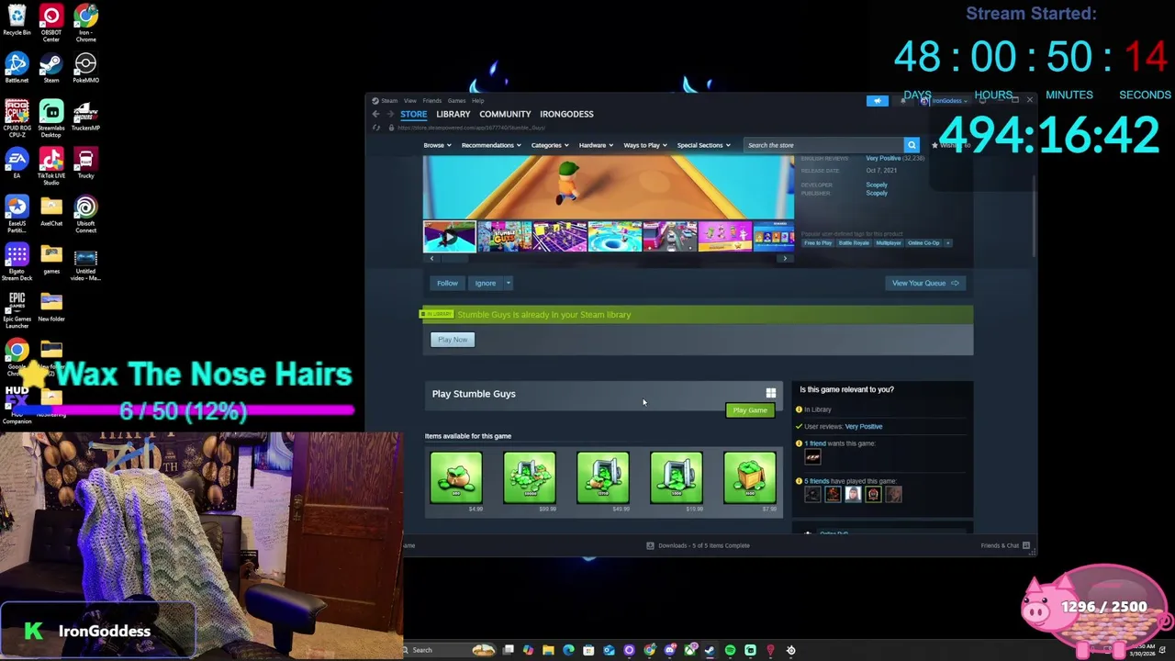
Task: Expand the Ways to Play dropdown
Action: pos(644,145)
